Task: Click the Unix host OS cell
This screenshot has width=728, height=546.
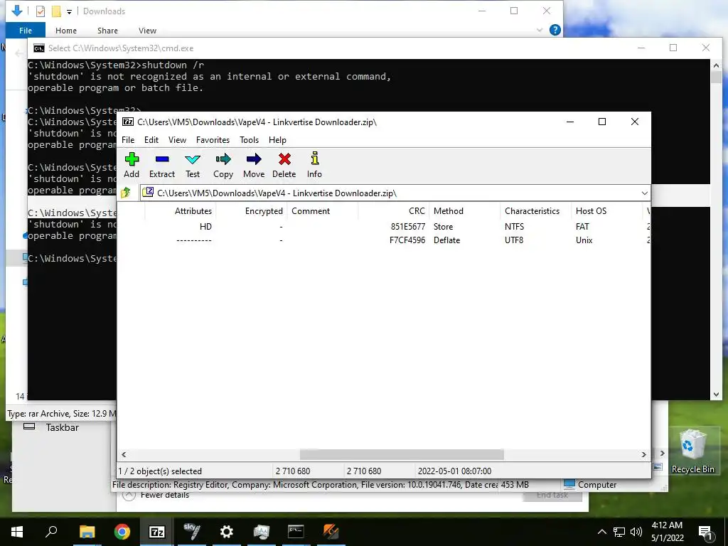Action: tap(584, 240)
